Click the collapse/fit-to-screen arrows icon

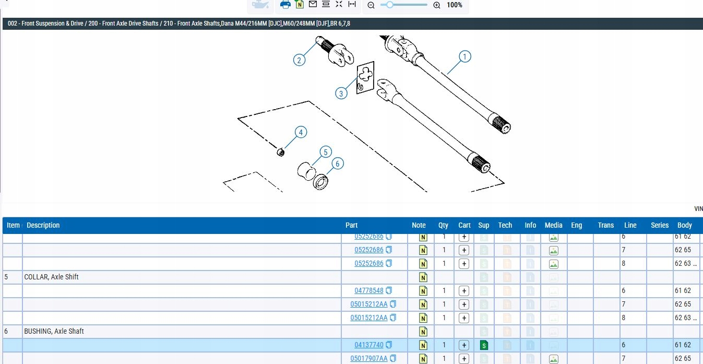pyautogui.click(x=339, y=4)
